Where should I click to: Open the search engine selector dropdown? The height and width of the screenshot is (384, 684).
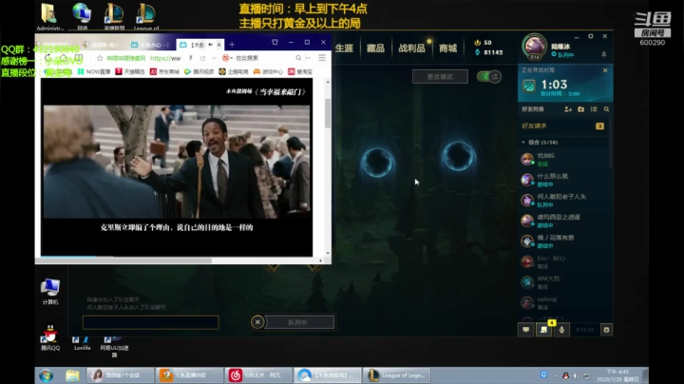228,58
